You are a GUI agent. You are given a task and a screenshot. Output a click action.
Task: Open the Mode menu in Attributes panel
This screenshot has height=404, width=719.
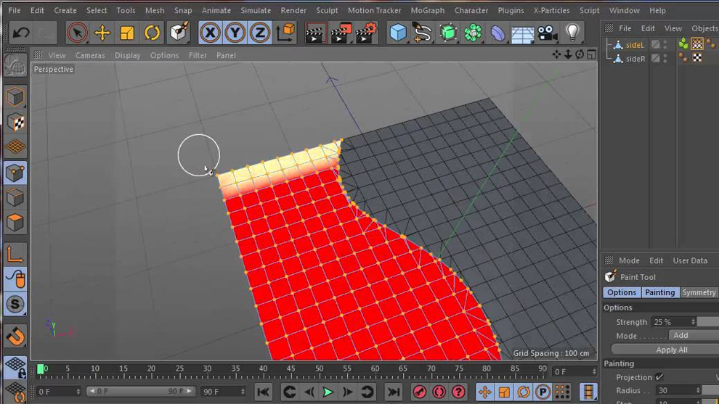629,260
